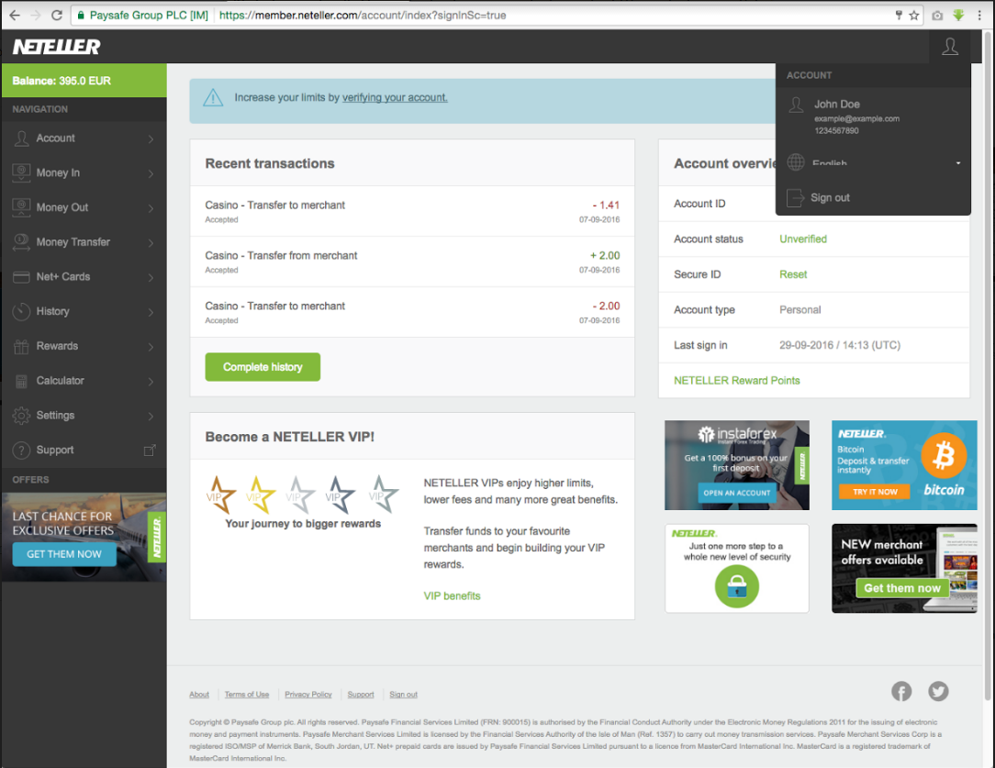This screenshot has width=995, height=768.
Task: Click the Money Transfer icon in sidebar
Action: click(x=22, y=242)
